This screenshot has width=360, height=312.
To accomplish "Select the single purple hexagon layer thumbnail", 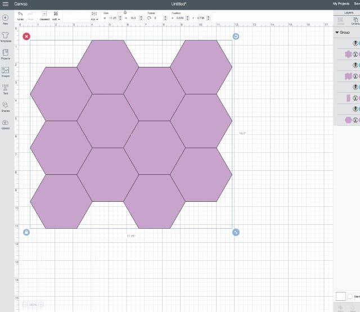I will pyautogui.click(x=348, y=120).
